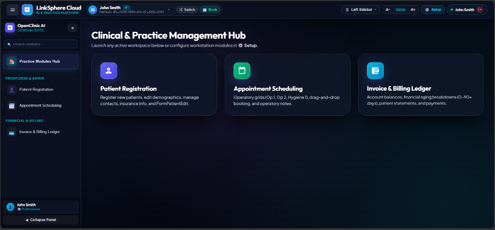Open the Patient Registration card
The image size is (495, 230).
click(x=154, y=84)
